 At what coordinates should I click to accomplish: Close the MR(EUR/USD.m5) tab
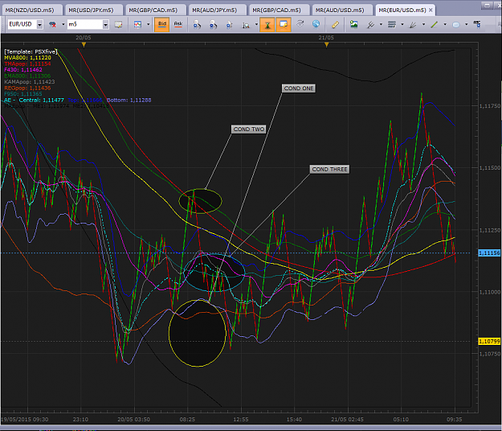(431, 10)
